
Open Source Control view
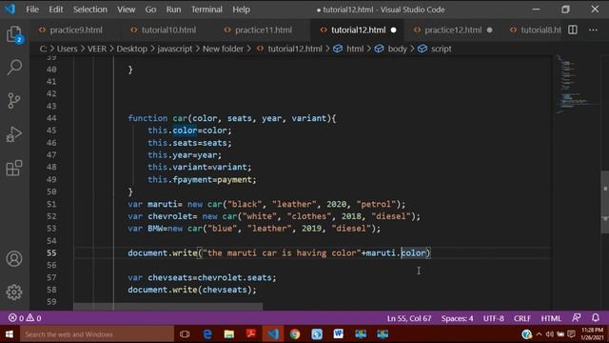[x=14, y=101]
